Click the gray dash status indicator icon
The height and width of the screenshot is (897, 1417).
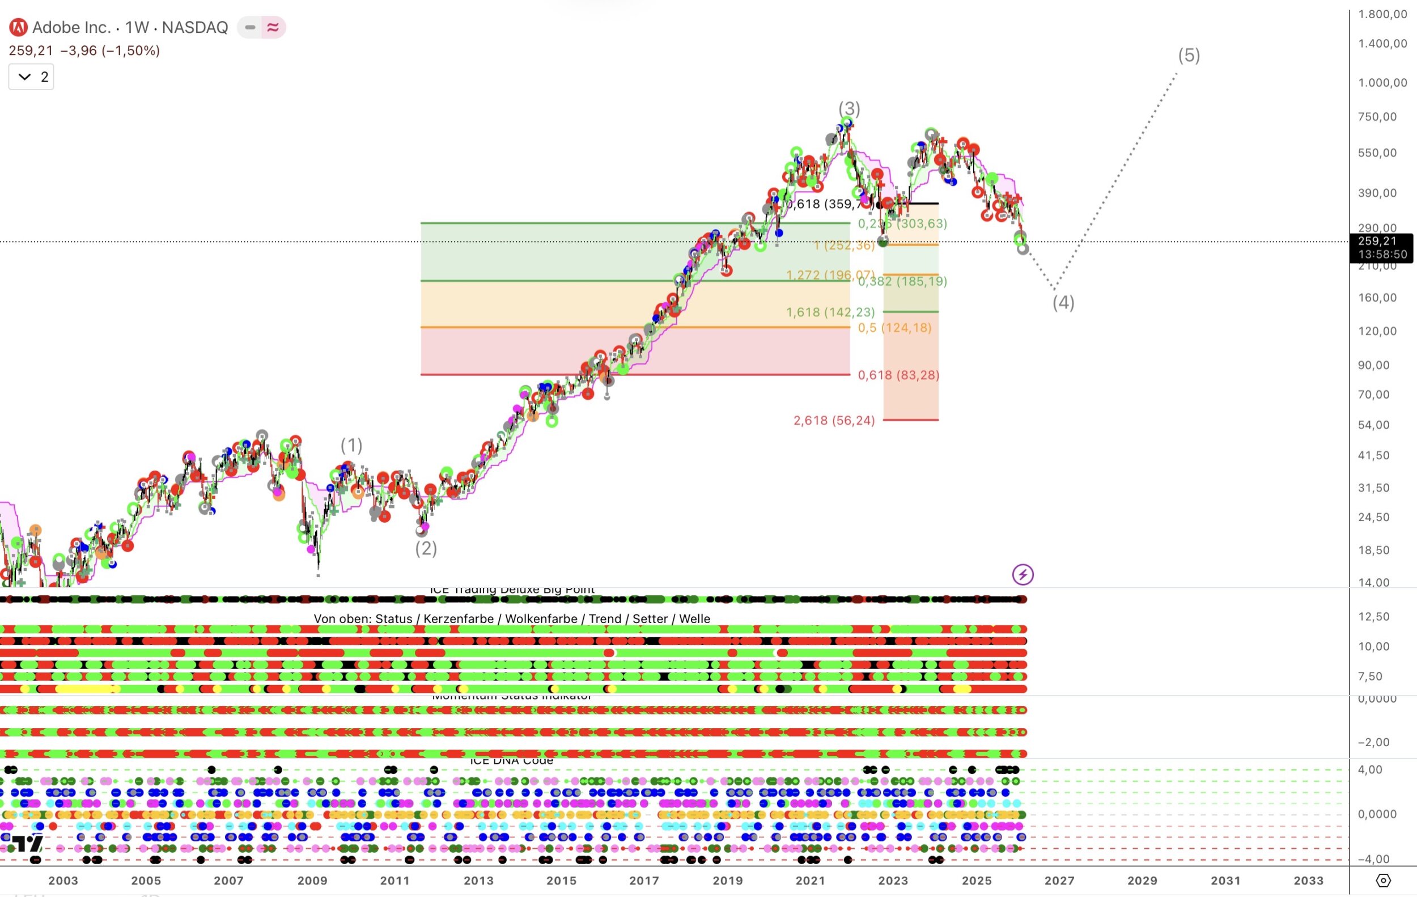coord(250,27)
